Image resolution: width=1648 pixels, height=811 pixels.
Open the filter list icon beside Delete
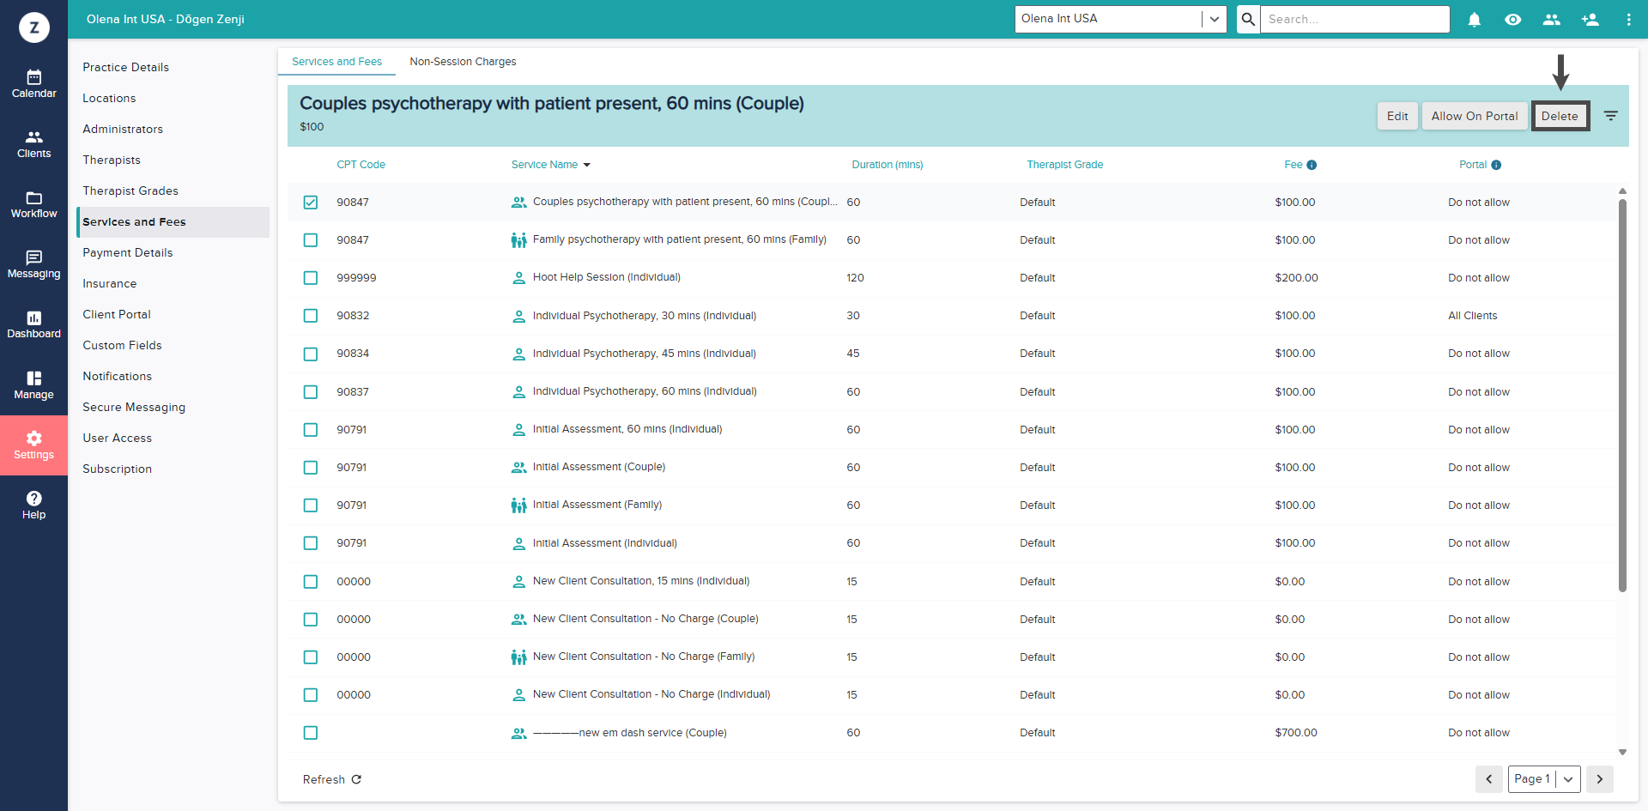pyautogui.click(x=1611, y=116)
